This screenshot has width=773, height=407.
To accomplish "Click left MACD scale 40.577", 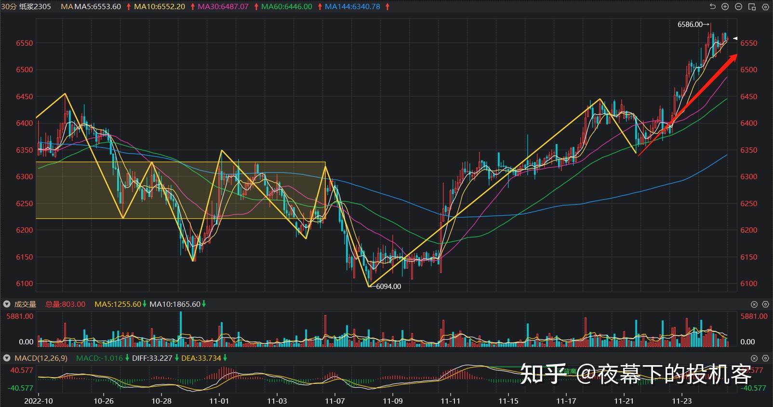I will (22, 370).
